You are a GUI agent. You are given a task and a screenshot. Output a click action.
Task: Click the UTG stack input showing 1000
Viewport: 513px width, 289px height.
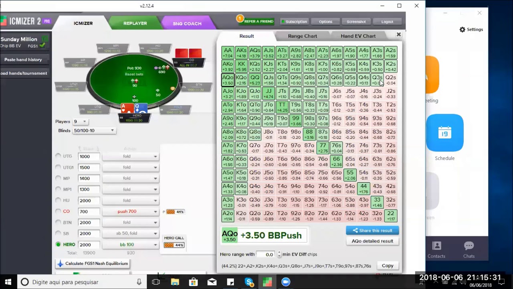89,156
